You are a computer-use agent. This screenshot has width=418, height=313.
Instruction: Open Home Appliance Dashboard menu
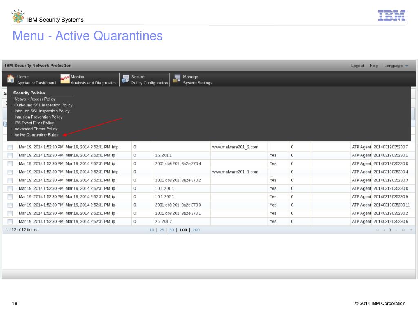click(31, 79)
